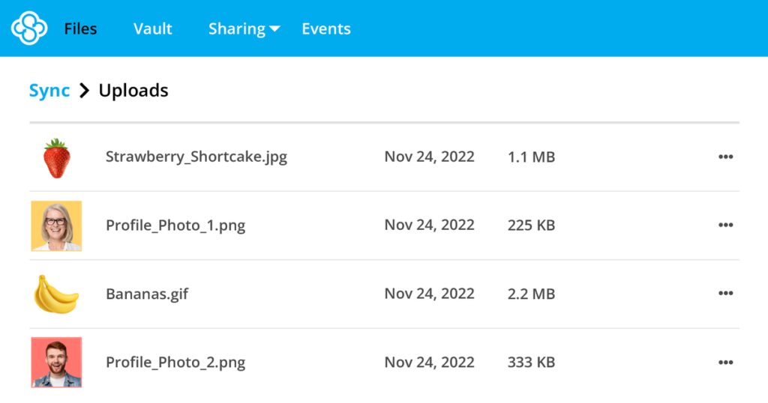Click the breadcrumb chevron separator
The image size is (768, 403).
click(84, 91)
